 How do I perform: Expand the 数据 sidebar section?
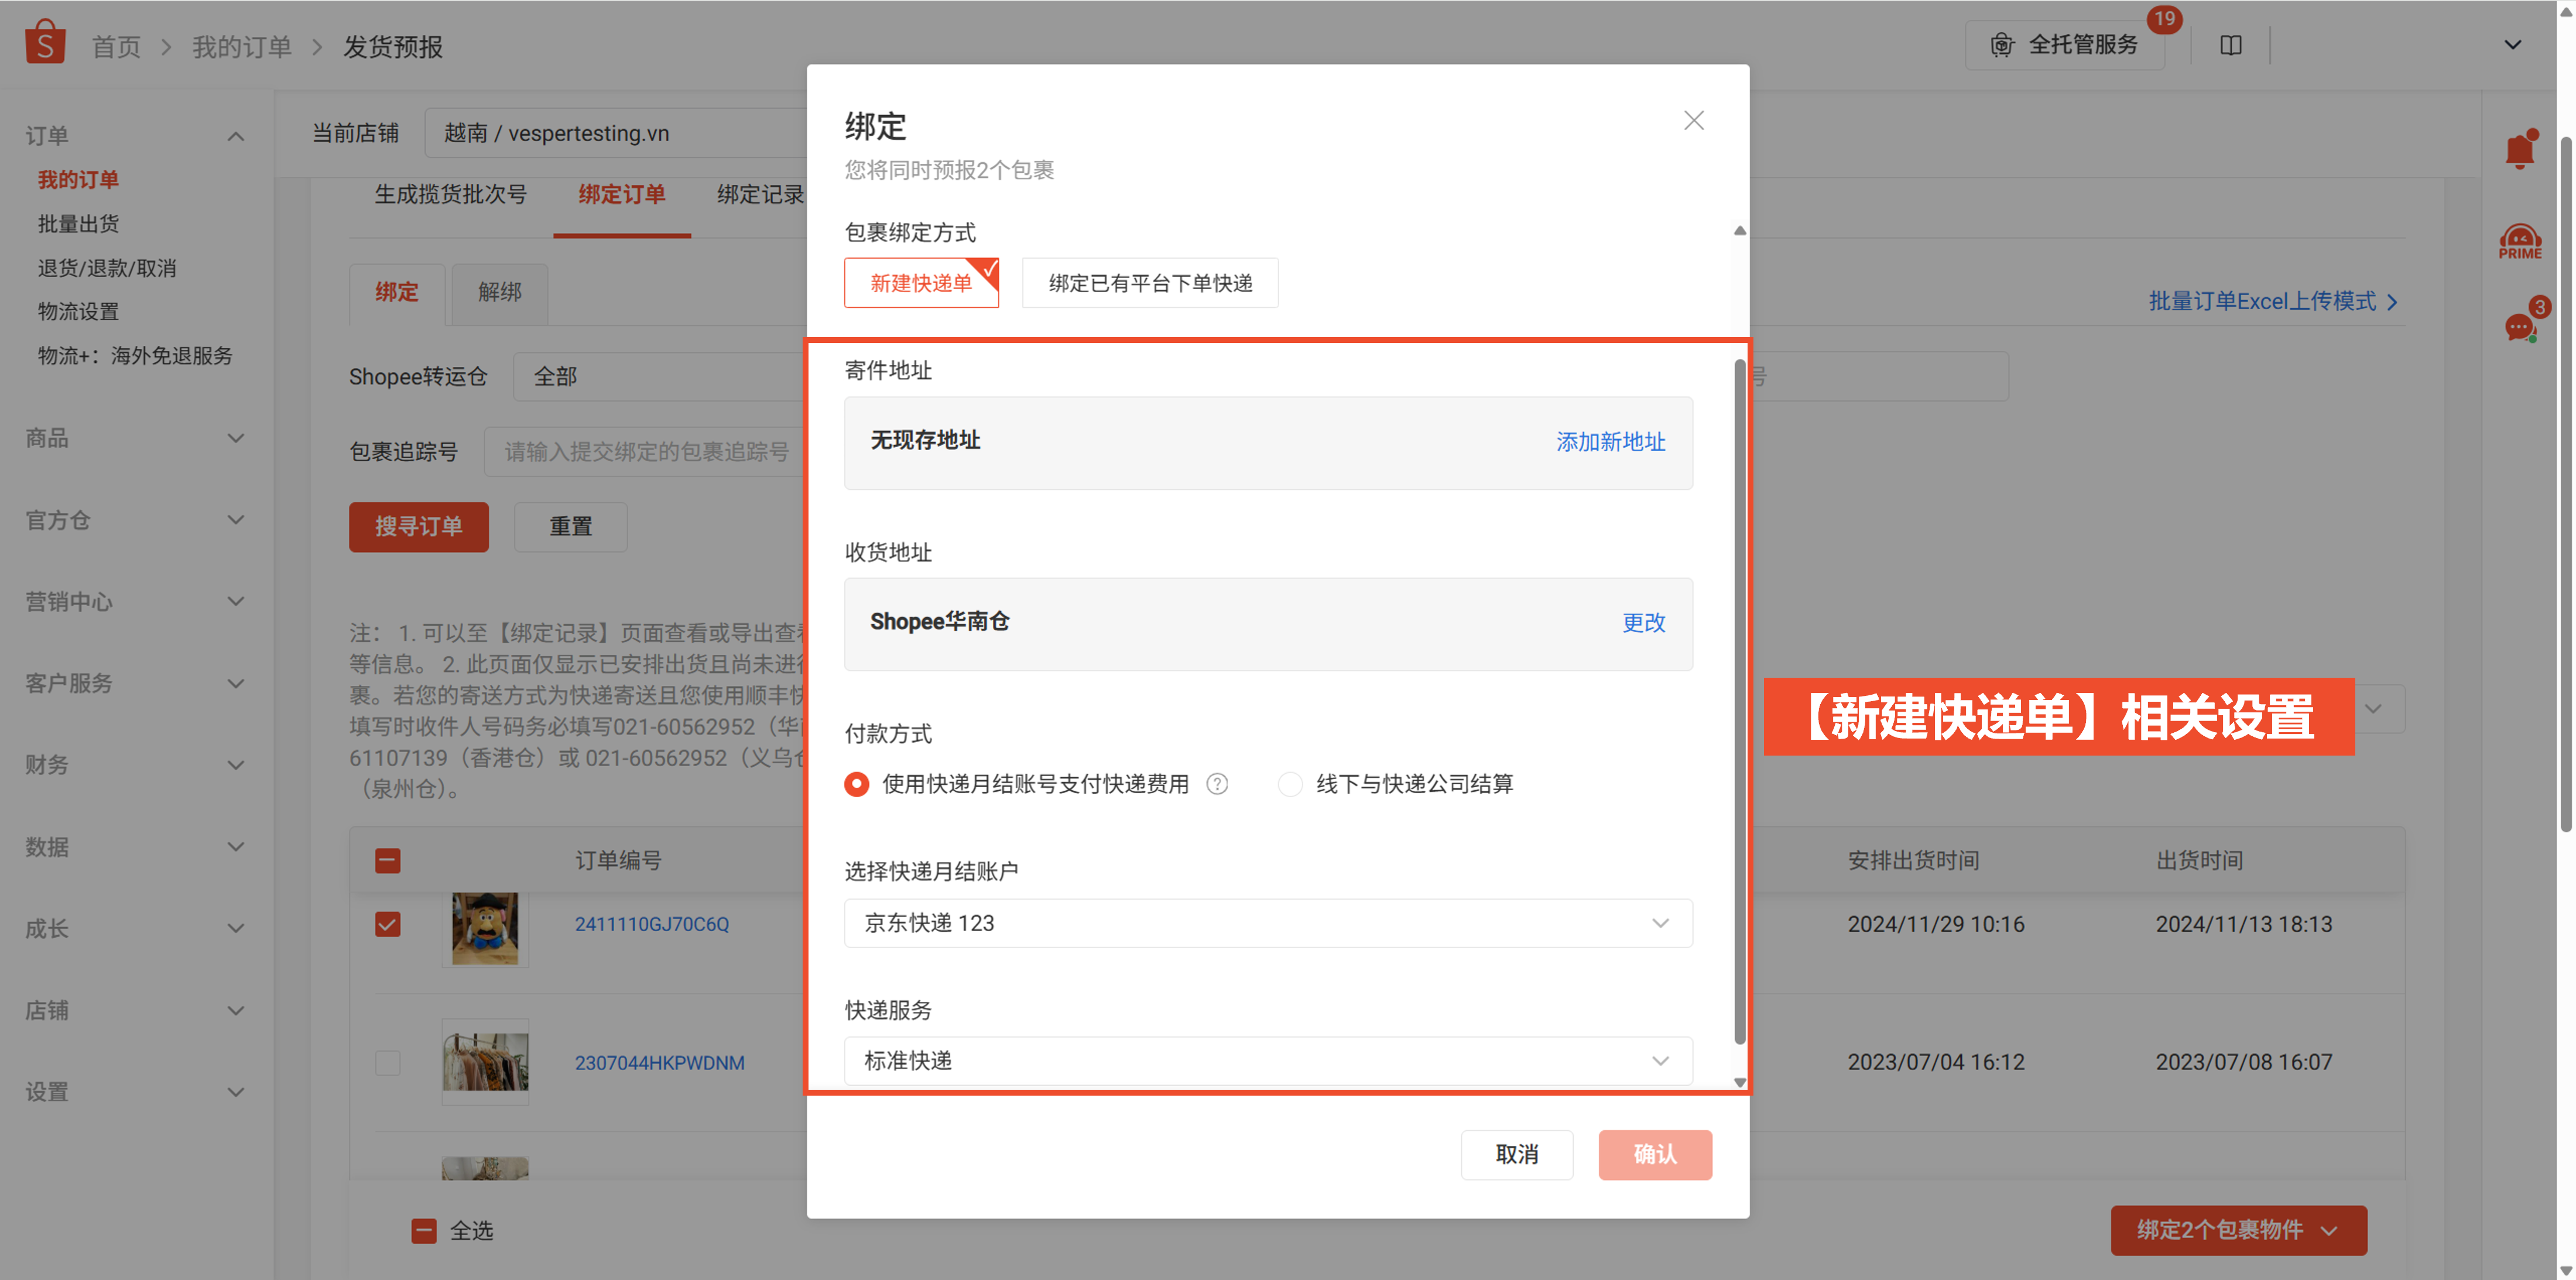click(236, 847)
